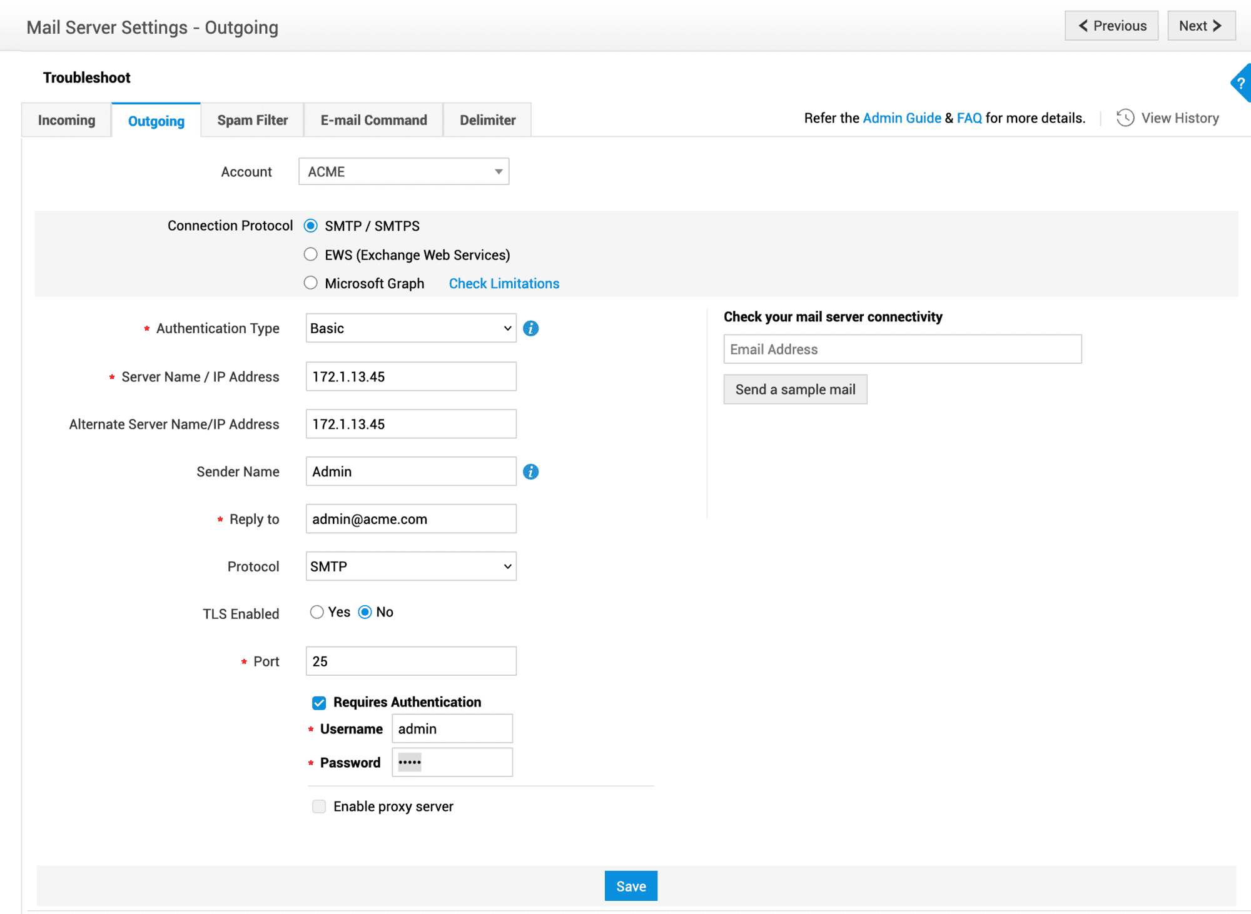Open the Spam Filter tab
Screen dimensions: 1251x914
[x=252, y=120]
